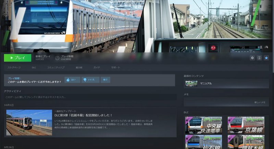Screen dimensions: 274x149
Task: Open the 掲示板 tab
Action: click(79, 67)
